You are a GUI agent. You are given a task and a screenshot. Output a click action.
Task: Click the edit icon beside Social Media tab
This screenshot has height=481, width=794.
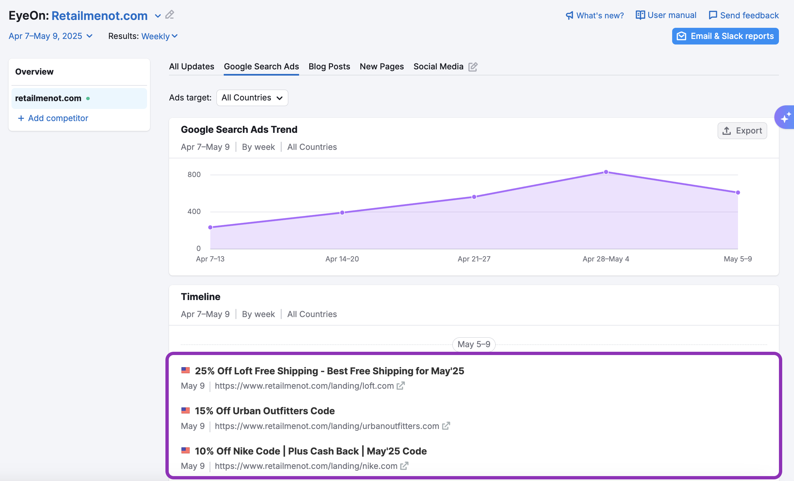(473, 67)
